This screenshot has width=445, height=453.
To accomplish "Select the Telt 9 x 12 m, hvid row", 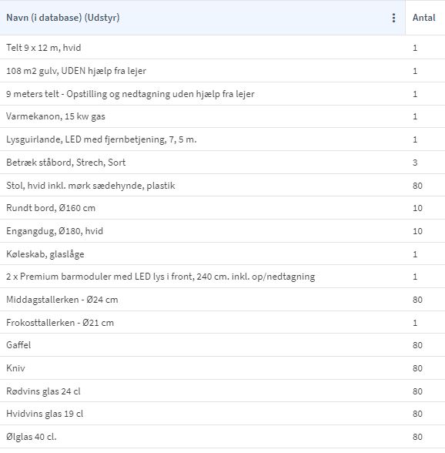I will (x=222, y=48).
